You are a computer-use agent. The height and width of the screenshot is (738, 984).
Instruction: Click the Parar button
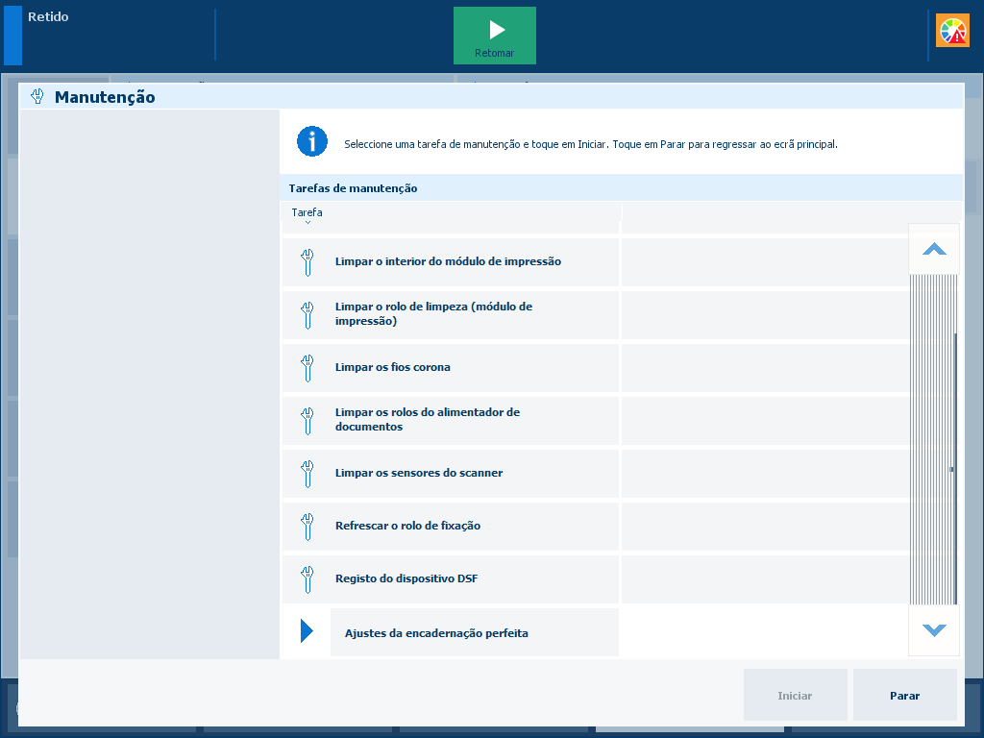tap(904, 695)
